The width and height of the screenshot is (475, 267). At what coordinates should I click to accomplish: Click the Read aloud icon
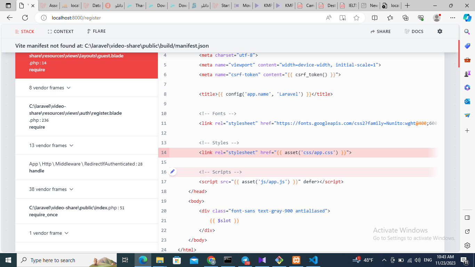point(329,18)
